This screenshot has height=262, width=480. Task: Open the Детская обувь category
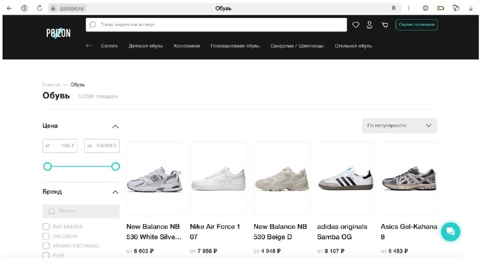(x=146, y=46)
